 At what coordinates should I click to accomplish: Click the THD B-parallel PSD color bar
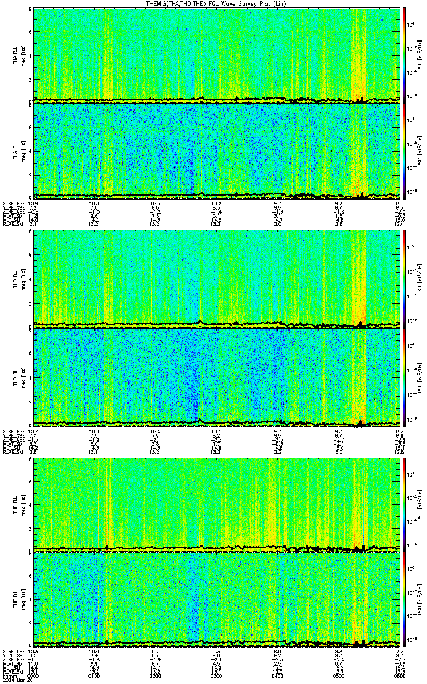pos(404,377)
